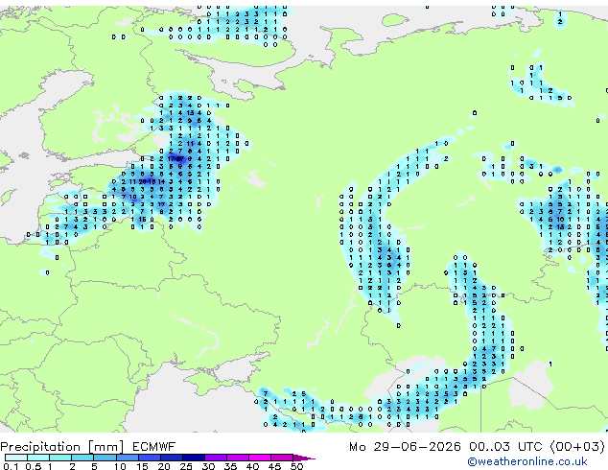
Task: Click the '1727' peak rainfall value on map
Action: pos(176,158)
